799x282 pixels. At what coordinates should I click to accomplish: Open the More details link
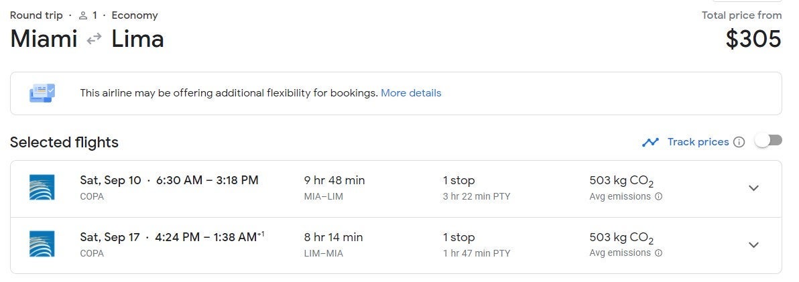[411, 93]
